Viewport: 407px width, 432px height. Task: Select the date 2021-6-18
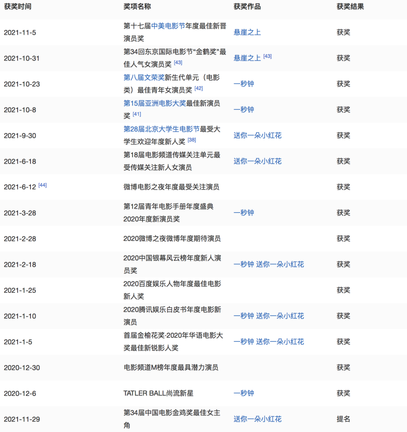coord(20,161)
